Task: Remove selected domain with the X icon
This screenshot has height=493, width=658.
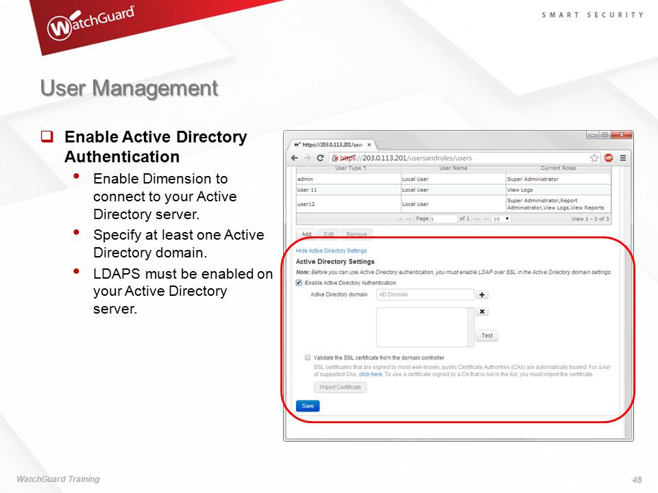Action: pos(482,312)
